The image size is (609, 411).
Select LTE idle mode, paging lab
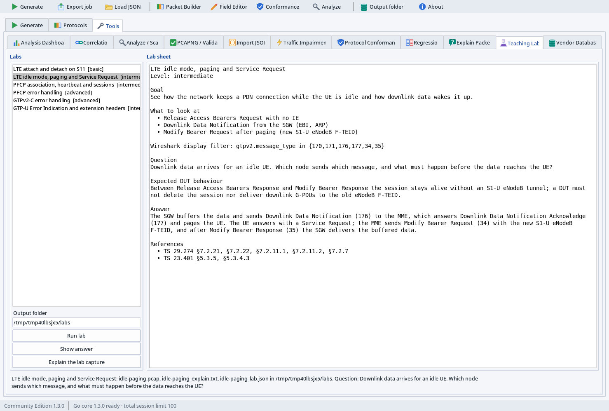click(x=77, y=77)
